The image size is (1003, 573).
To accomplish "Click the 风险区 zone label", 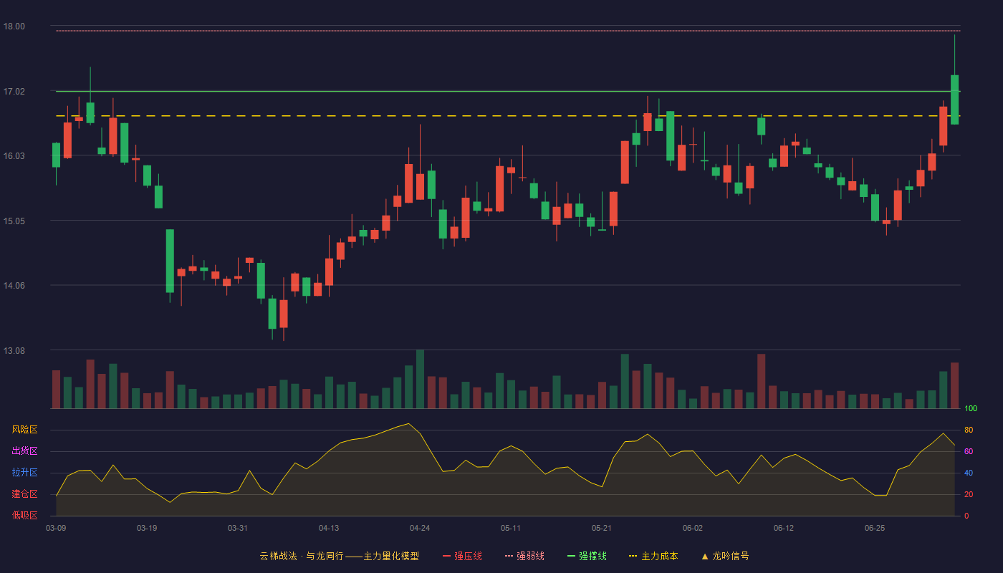I will [x=24, y=430].
